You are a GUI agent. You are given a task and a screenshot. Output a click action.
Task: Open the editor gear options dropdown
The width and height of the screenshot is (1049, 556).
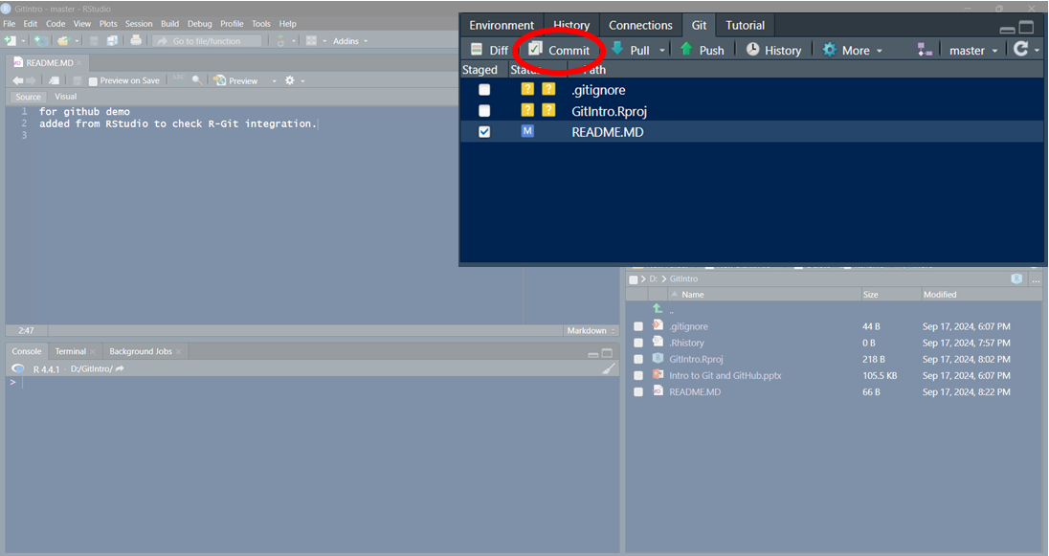pyautogui.click(x=295, y=80)
